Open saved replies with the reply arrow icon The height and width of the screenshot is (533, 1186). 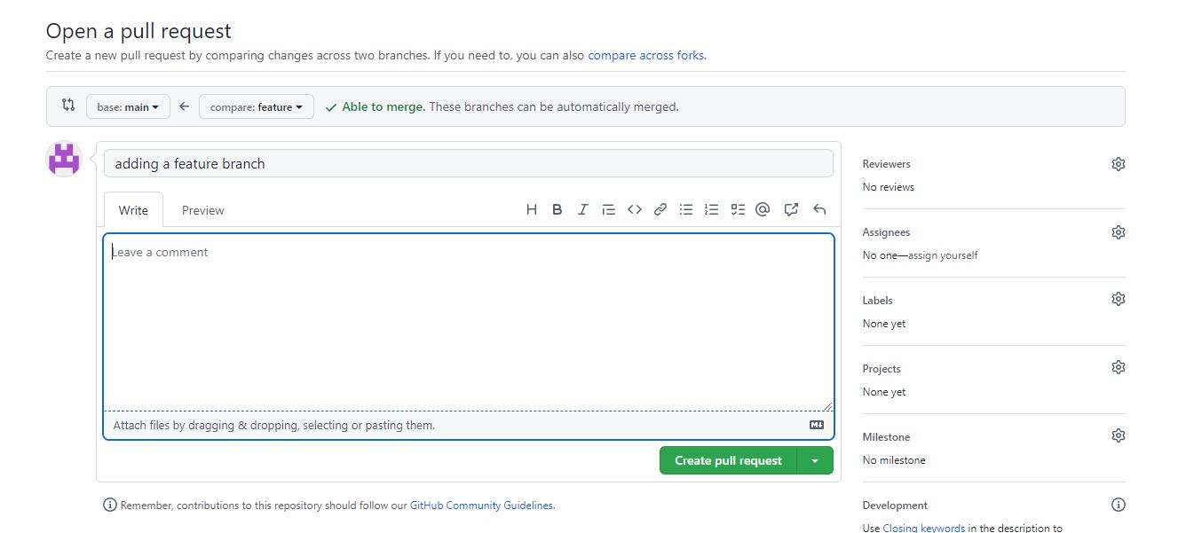(819, 210)
